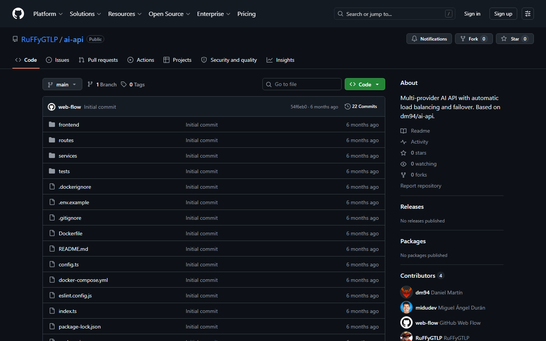The width and height of the screenshot is (546, 341).
Task: Click the Notifications button
Action: [429, 39]
